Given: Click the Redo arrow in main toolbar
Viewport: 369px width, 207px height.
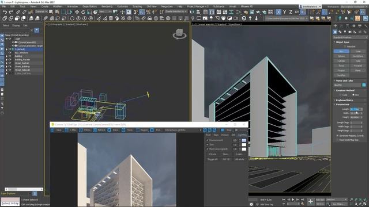Looking at the screenshot, I should [11, 11].
